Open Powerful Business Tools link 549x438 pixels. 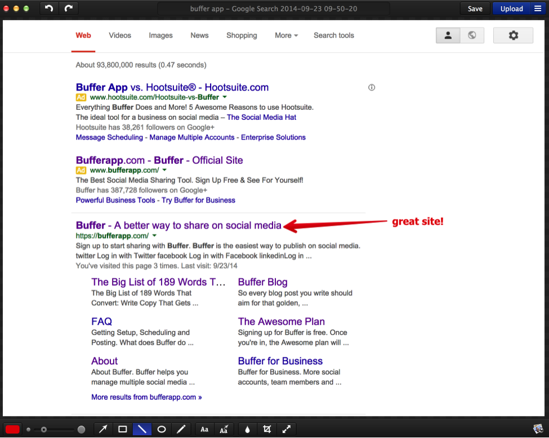[x=115, y=200]
